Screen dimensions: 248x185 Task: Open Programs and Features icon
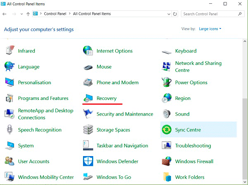coord(10,98)
